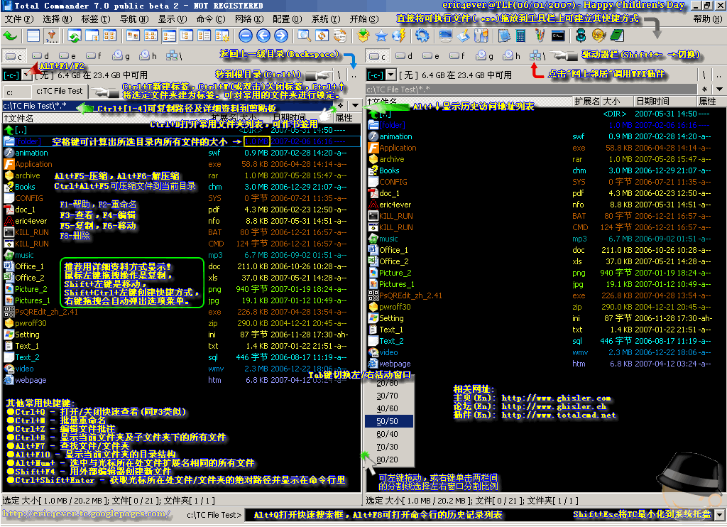Expand the command line history dropdown arrow
This screenshot has height=527, width=727.
point(720,514)
